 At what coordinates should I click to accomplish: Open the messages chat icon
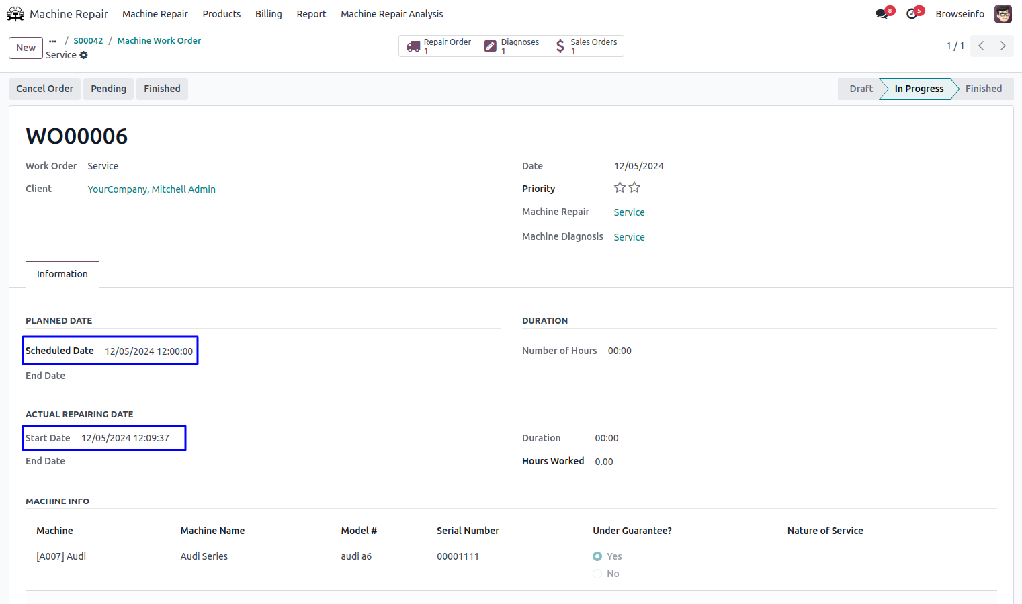882,14
